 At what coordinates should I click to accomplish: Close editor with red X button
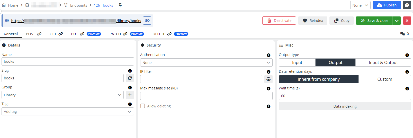[x=407, y=21]
